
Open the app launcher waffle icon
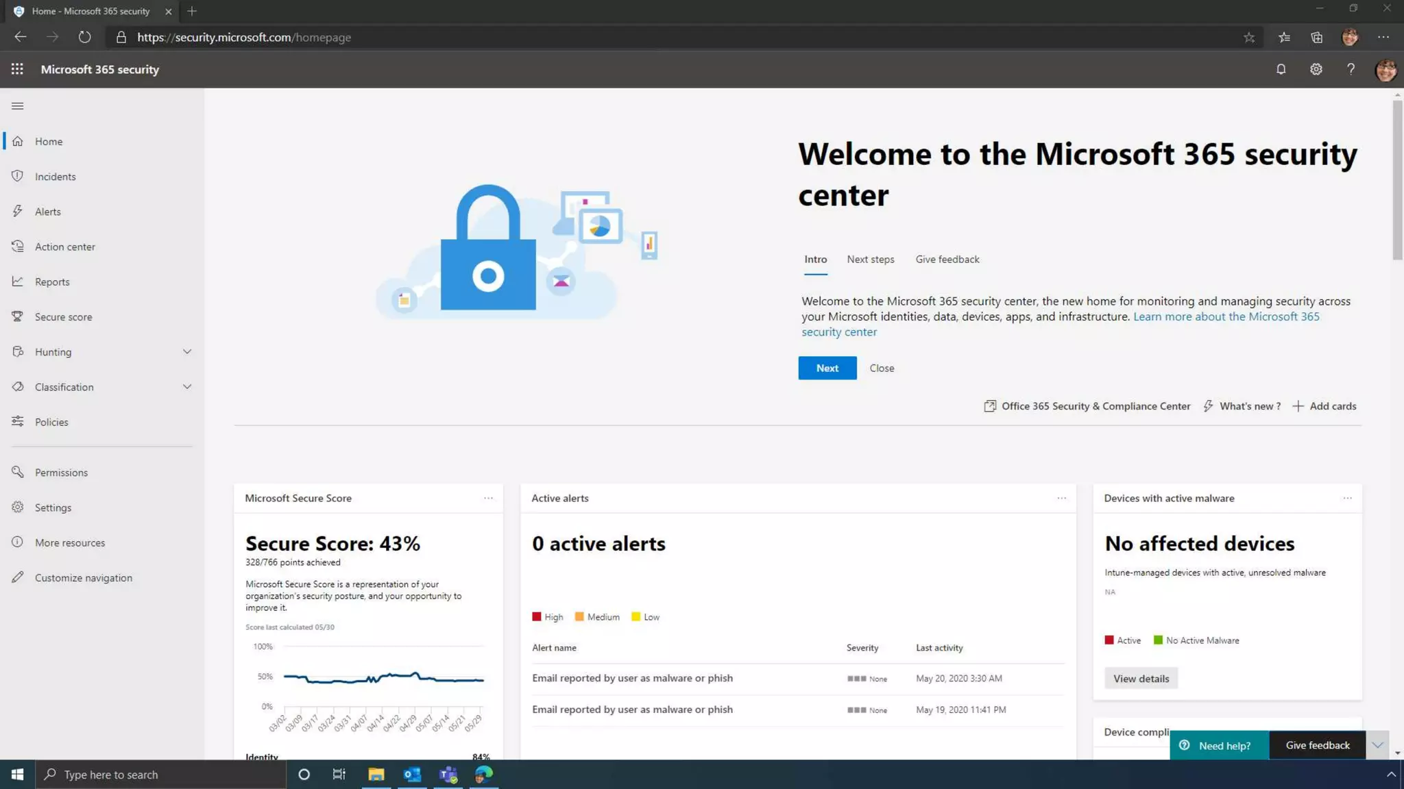[x=17, y=69]
